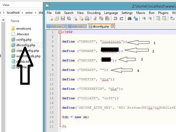Open the View tab in Explorer
The height and width of the screenshot is (132, 176).
pyautogui.click(x=6, y=5)
